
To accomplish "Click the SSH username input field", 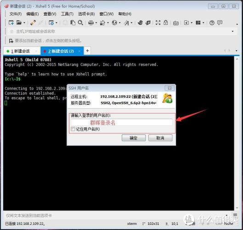I will [x=121, y=122].
